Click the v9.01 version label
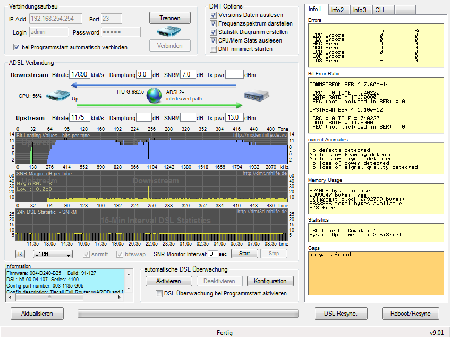The width and height of the screenshot is (450, 338). (x=437, y=333)
